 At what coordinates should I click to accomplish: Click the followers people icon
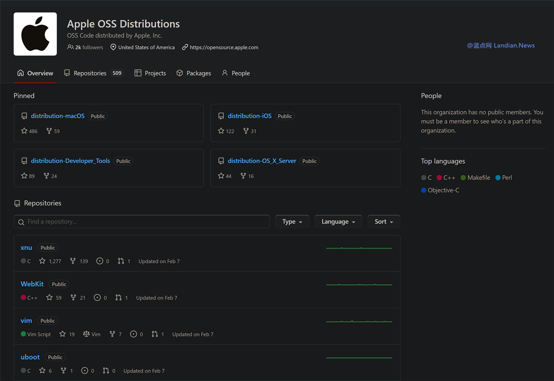(x=70, y=47)
